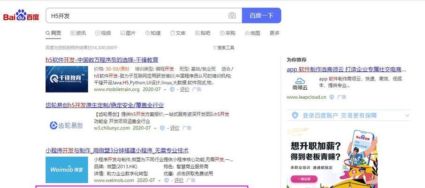
Task: Open h5软件开发 千锋教育 result title
Action: (102, 60)
